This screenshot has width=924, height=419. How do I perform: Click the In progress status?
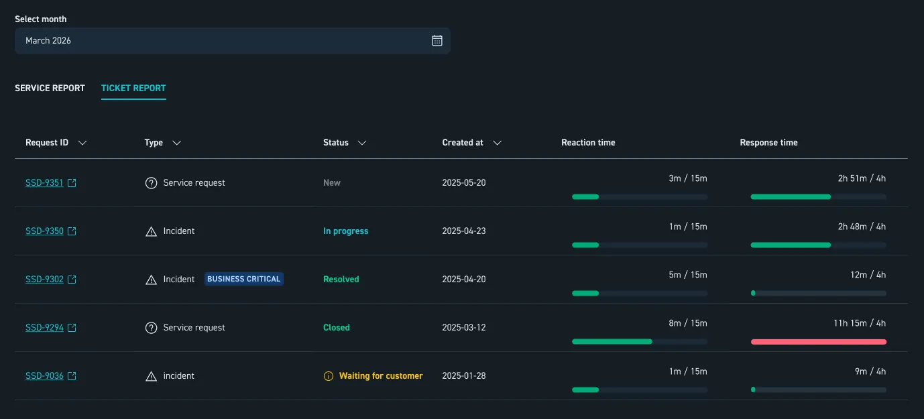[x=346, y=231]
